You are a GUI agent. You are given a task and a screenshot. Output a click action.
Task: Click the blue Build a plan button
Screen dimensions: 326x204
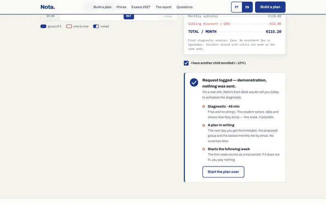(x=270, y=7)
